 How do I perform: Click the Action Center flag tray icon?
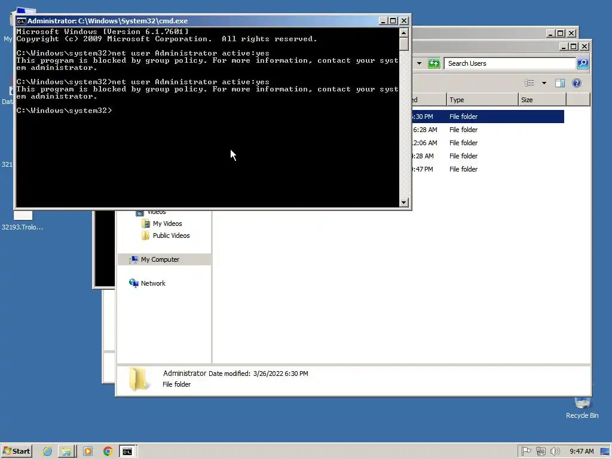click(x=526, y=451)
